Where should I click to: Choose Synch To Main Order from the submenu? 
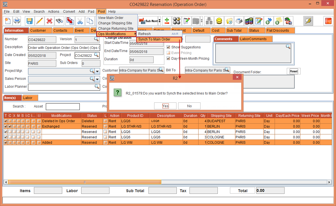coord(154,39)
